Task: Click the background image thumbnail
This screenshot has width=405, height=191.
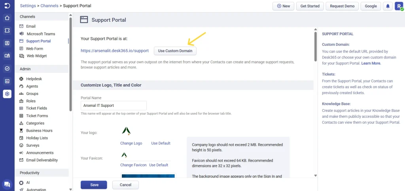Action: pyautogui.click(x=148, y=176)
